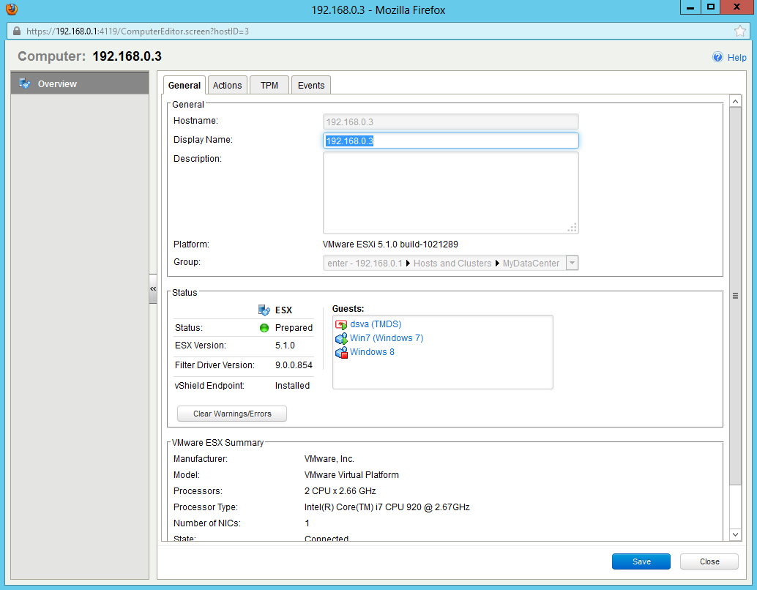The height and width of the screenshot is (590, 757).
Task: Click the blue Help question mark icon
Action: (717, 57)
